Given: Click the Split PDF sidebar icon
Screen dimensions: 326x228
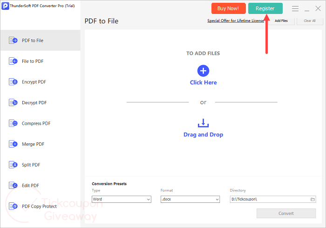Looking at the screenshot, I should [x=13, y=165].
